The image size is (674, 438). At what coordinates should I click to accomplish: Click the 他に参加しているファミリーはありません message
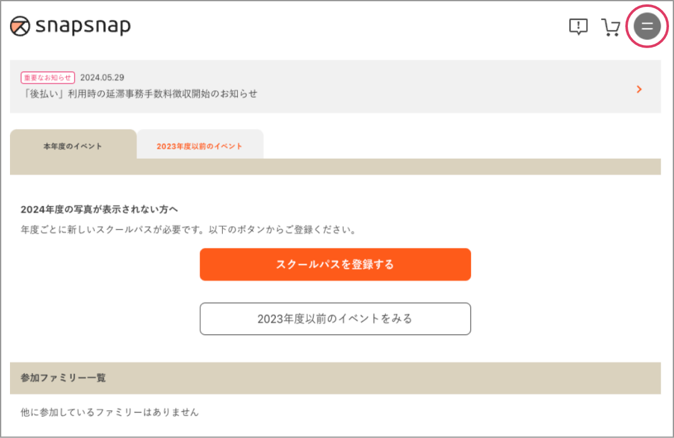point(110,412)
